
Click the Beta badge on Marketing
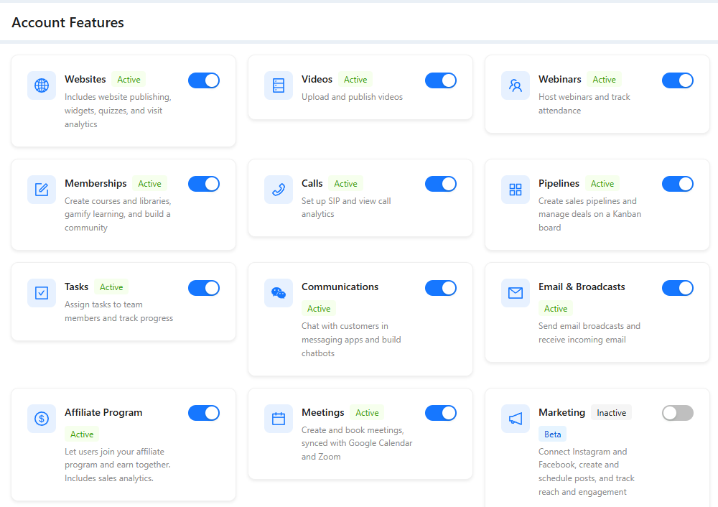coord(552,434)
